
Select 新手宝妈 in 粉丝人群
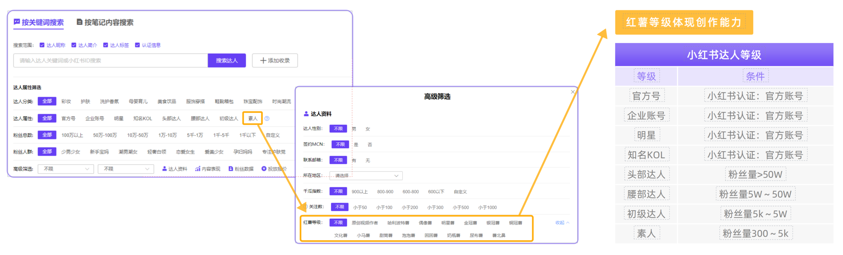click(99, 152)
